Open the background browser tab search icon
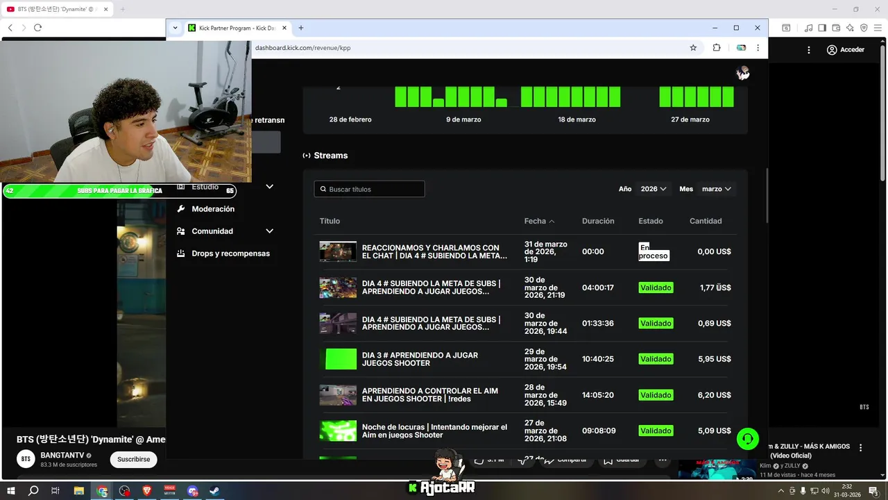The height and width of the screenshot is (500, 888). (x=786, y=28)
